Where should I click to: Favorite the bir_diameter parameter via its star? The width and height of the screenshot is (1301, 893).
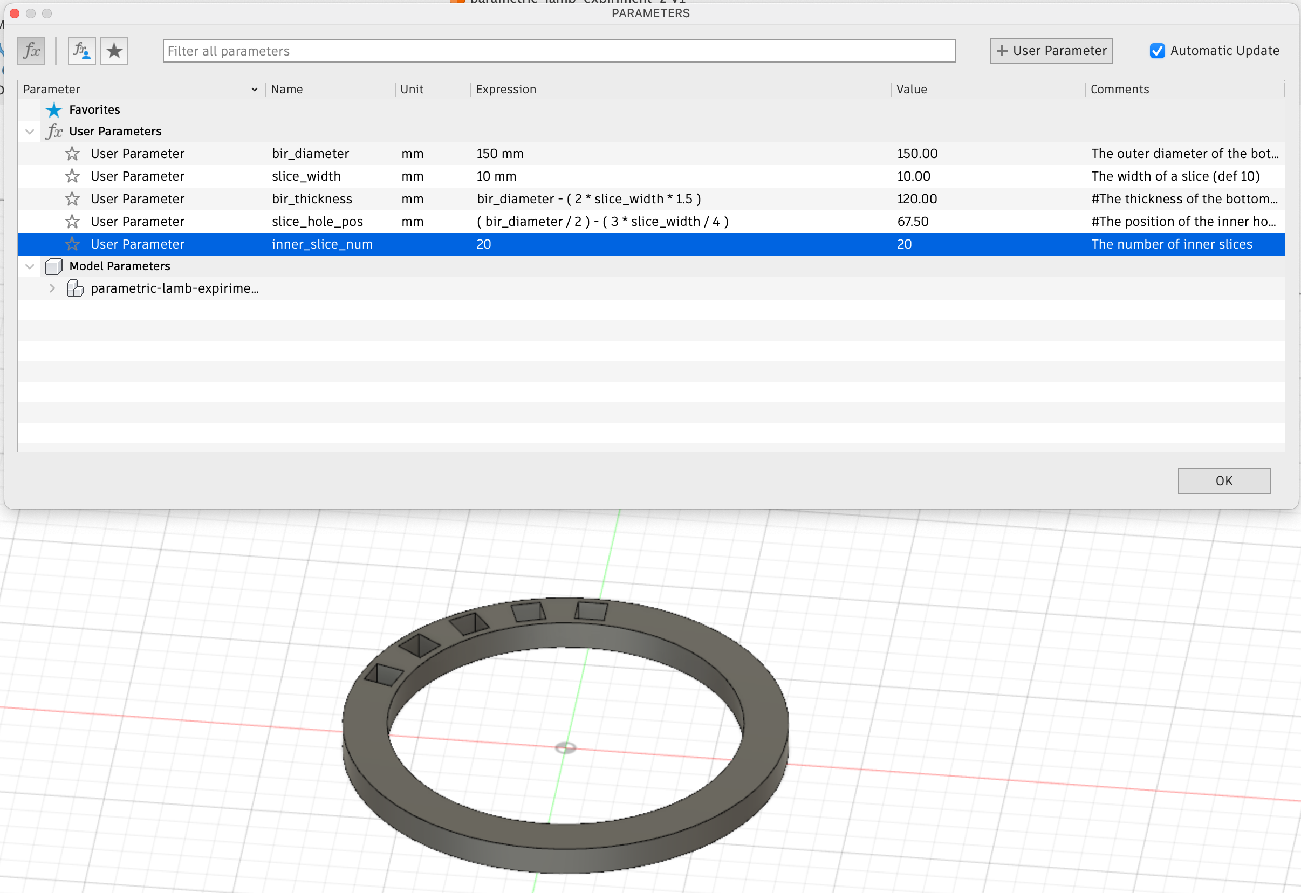[72, 153]
